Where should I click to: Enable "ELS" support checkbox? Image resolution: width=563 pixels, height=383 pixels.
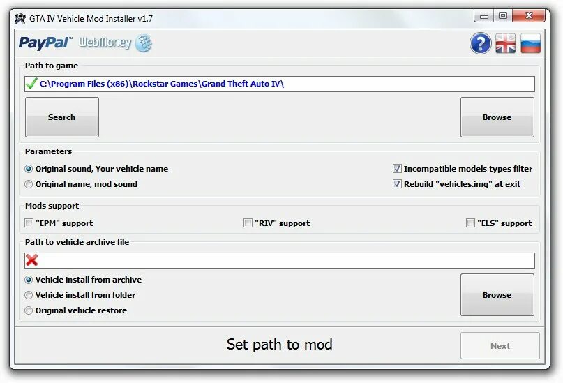pyautogui.click(x=470, y=223)
